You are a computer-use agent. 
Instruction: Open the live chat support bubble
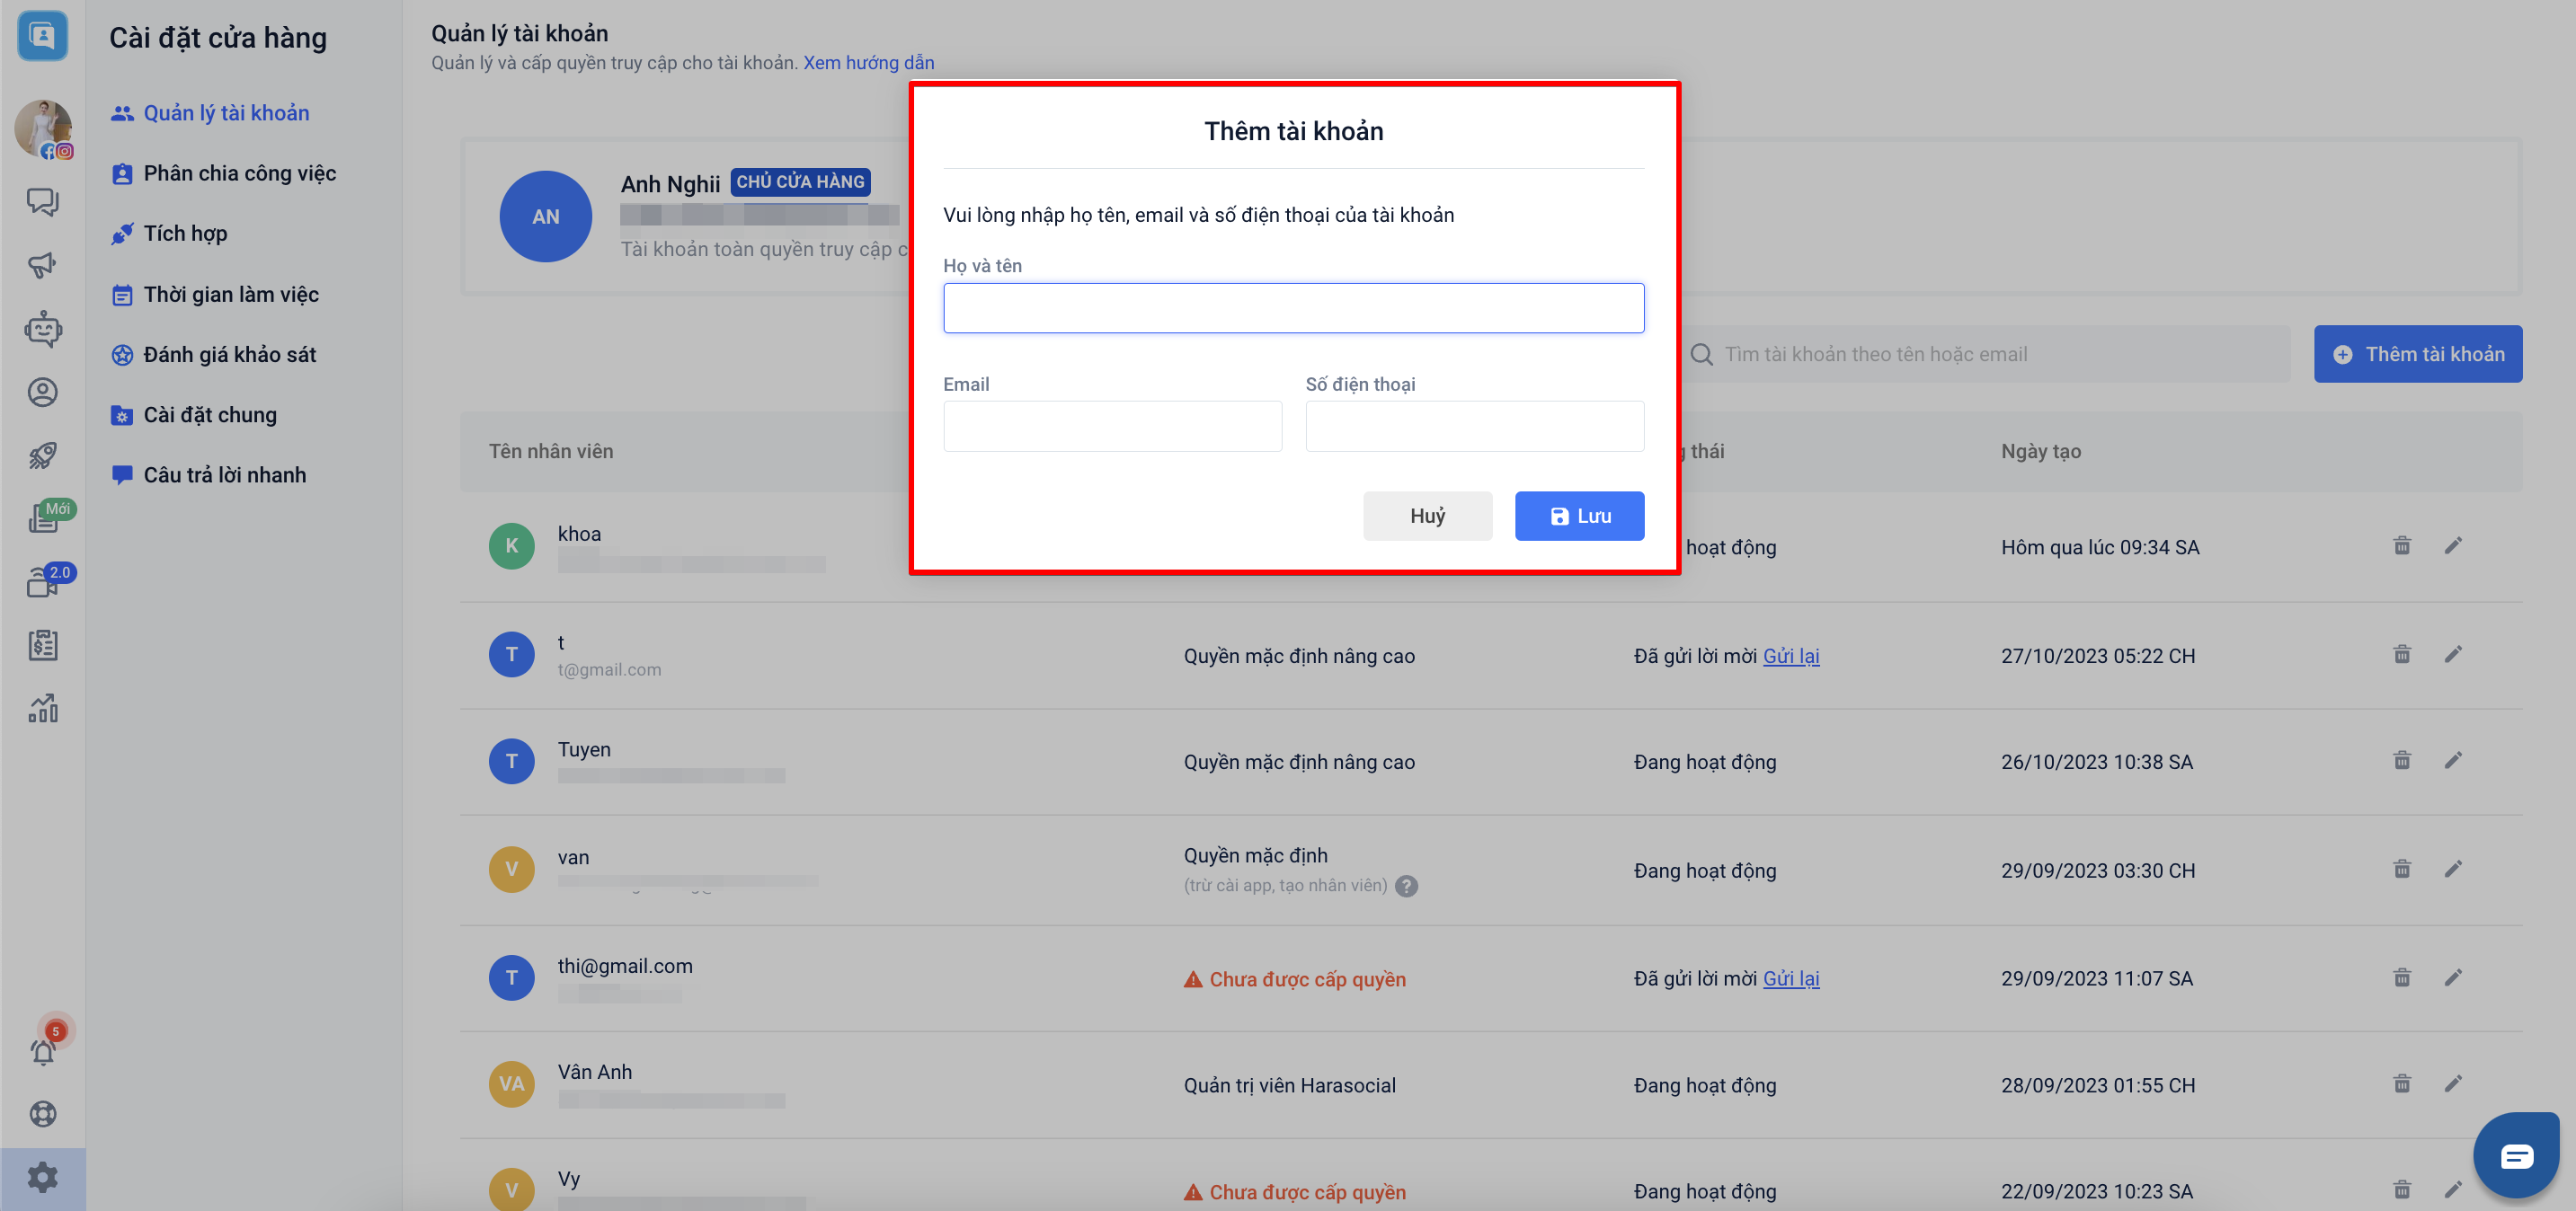click(x=2516, y=1155)
